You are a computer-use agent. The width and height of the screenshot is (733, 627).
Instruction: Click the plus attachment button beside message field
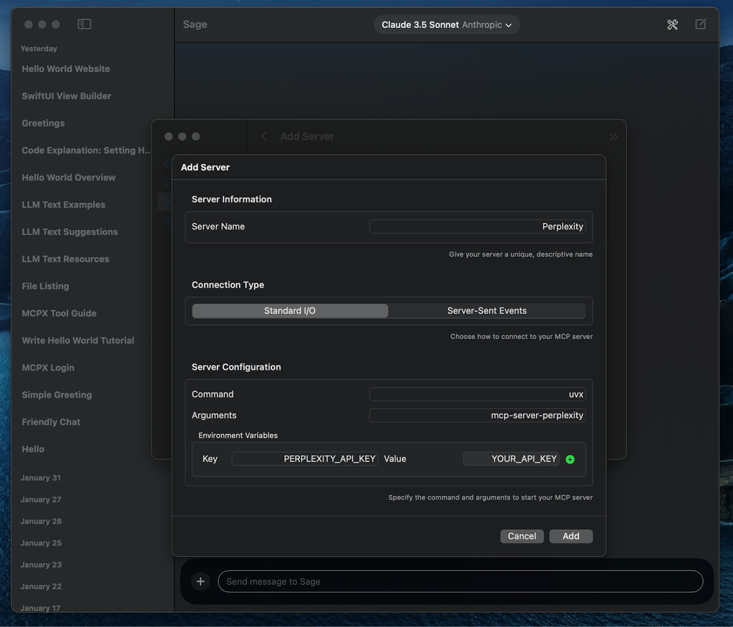[x=201, y=581]
